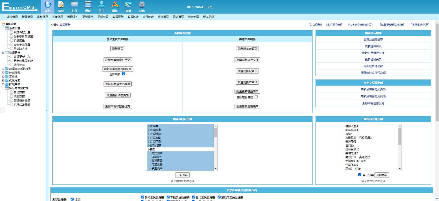
Task: Open the 栏目 folder icon in top navigation
Action: point(75,4)
